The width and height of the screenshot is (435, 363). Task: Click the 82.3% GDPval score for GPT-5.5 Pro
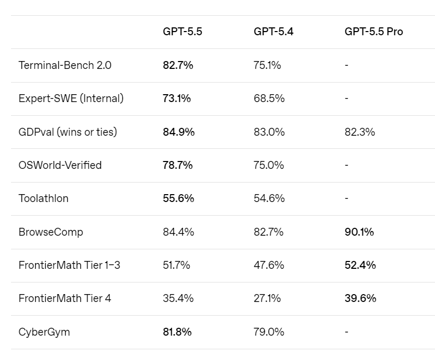pyautogui.click(x=360, y=132)
